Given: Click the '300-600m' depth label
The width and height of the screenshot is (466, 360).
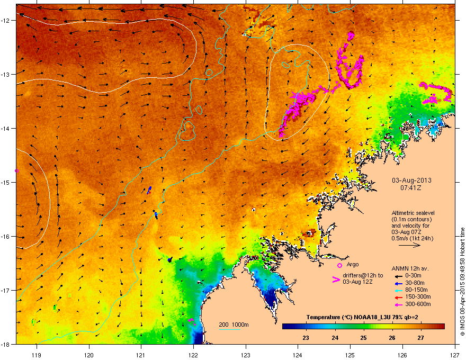Looking at the screenshot, I should [418, 304].
